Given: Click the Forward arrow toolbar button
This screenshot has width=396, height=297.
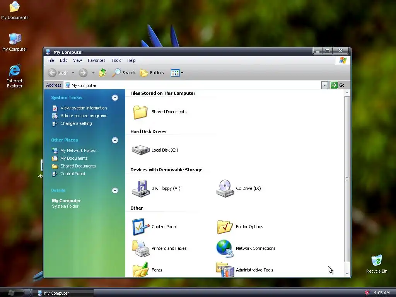Looking at the screenshot, I should pyautogui.click(x=83, y=73).
